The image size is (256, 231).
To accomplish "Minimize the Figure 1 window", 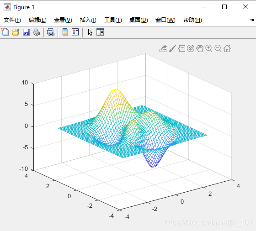I will (x=204, y=7).
